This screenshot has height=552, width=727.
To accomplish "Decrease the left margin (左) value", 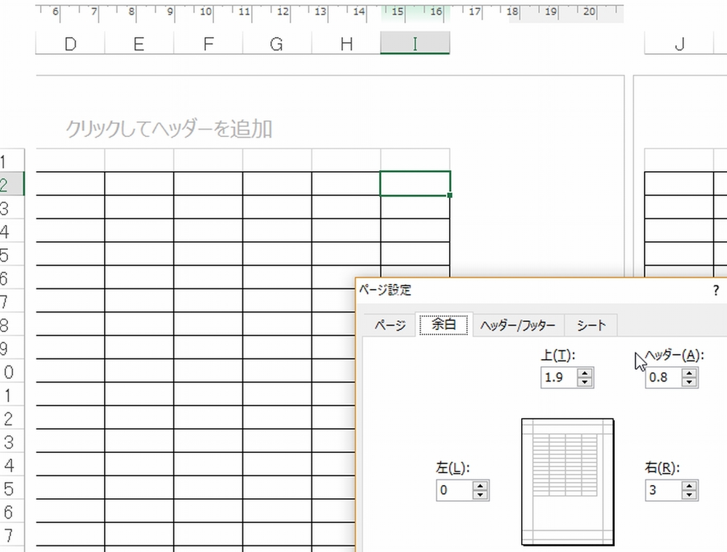I will (480, 495).
